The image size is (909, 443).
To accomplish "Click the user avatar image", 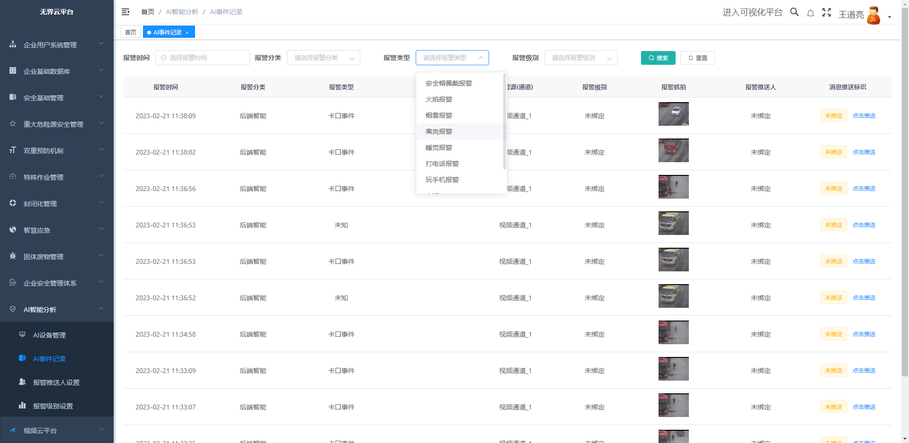I will 873,15.
